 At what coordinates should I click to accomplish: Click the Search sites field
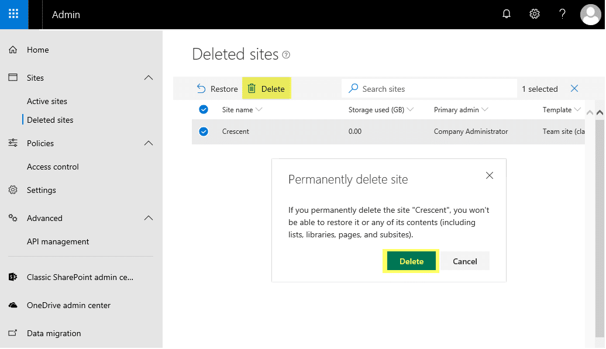click(433, 89)
